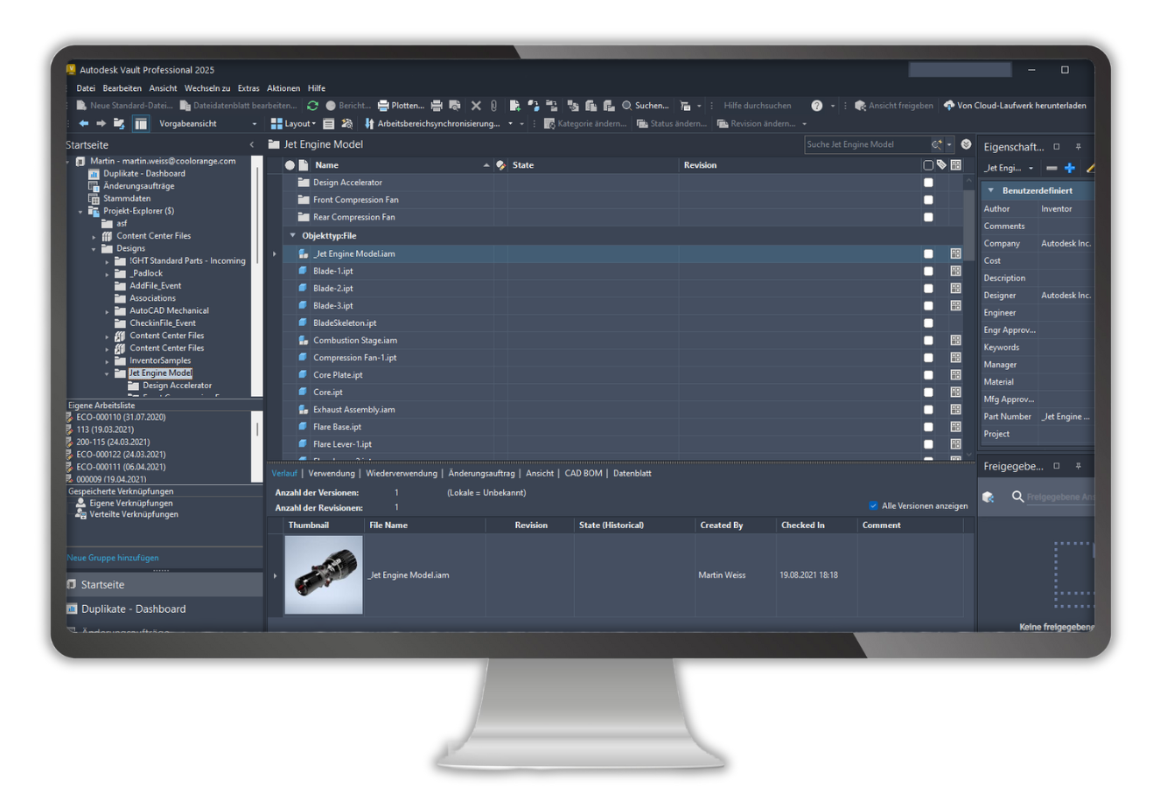Image resolution: width=1167 pixels, height=807 pixels.
Task: Open the Vorgabeansicht view dropdown
Action: tap(255, 124)
